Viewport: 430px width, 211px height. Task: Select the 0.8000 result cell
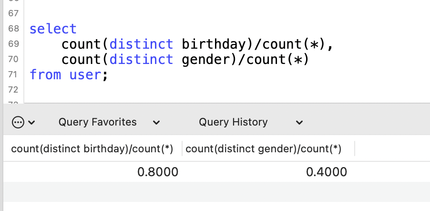click(x=92, y=172)
